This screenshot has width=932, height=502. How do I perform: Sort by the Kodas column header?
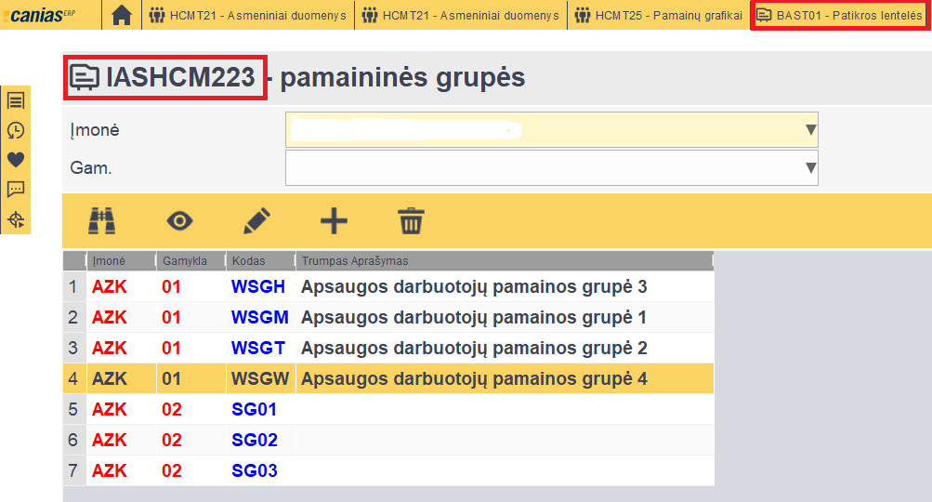pos(249,261)
